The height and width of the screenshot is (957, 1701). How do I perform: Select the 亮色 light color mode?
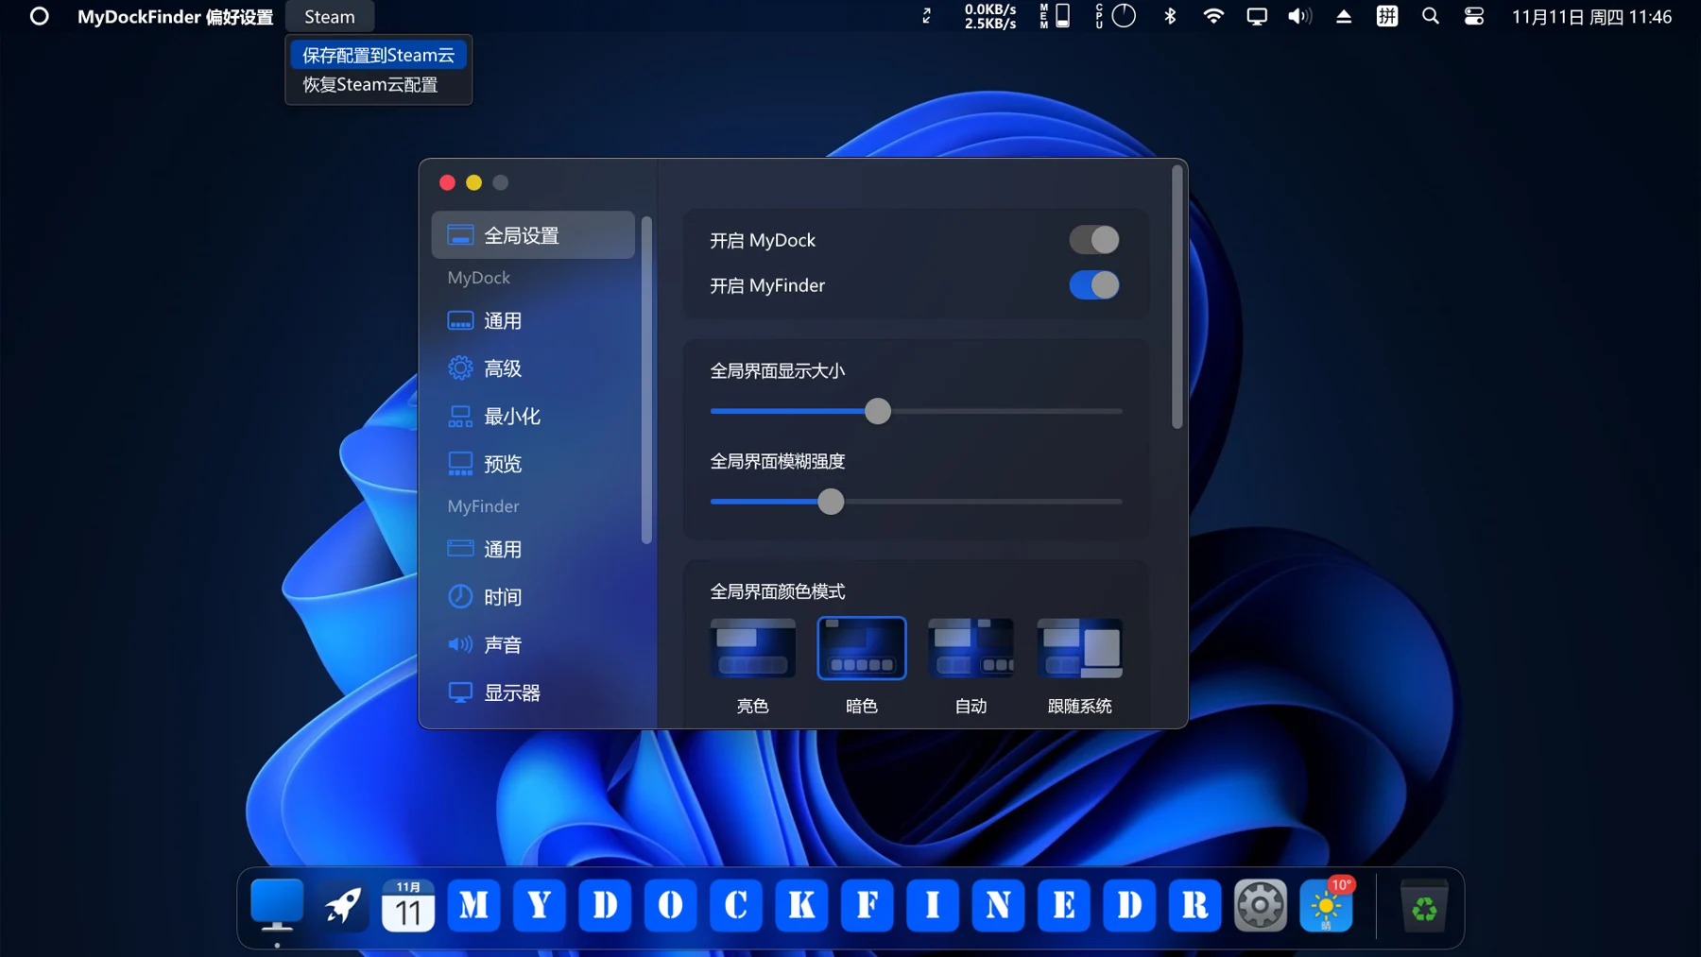(752, 649)
